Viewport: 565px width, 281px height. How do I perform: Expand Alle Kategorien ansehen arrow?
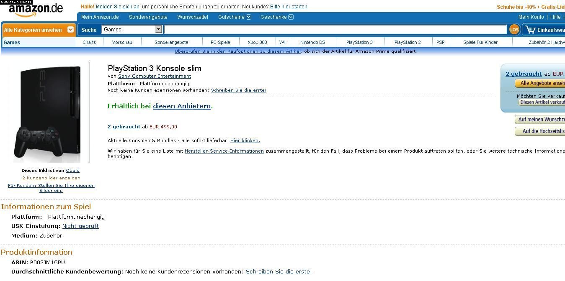point(70,30)
